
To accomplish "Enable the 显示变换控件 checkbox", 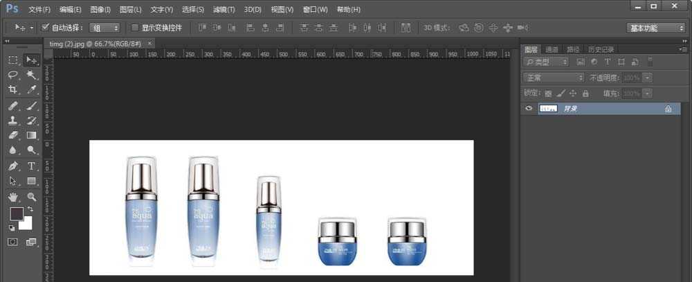I will pos(135,28).
